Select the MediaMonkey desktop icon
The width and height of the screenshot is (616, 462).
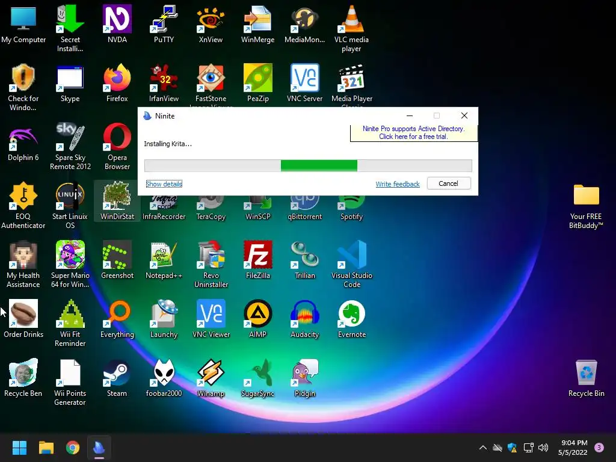coord(304,24)
